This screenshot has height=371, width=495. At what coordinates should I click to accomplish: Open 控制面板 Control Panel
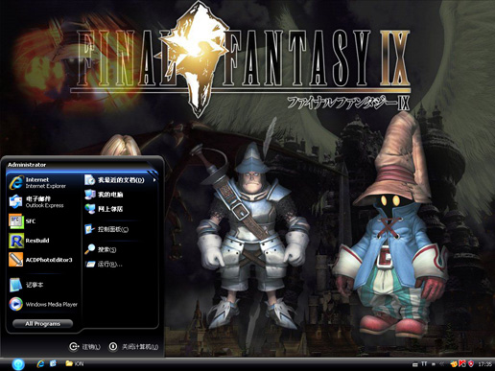click(106, 229)
